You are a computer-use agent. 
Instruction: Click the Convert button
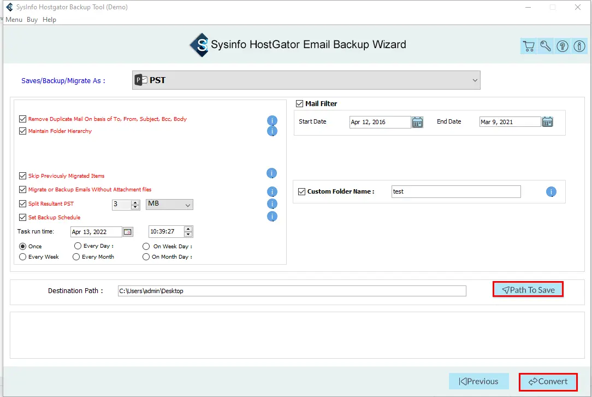click(548, 382)
